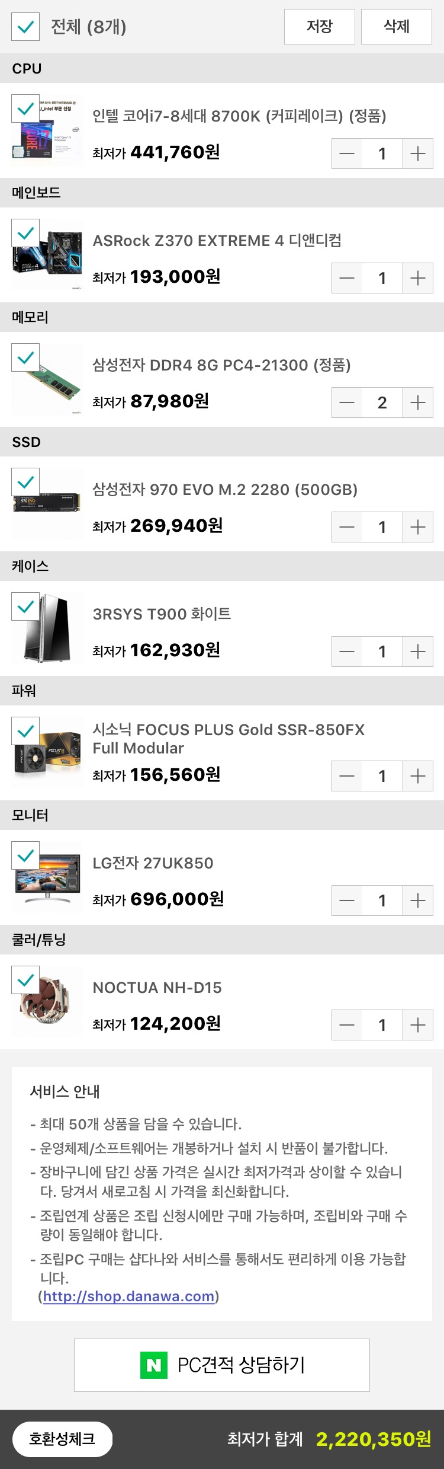This screenshot has height=1469, width=444.
Task: Increase quantity of LG 27UK850 monitor
Action: coord(418,900)
